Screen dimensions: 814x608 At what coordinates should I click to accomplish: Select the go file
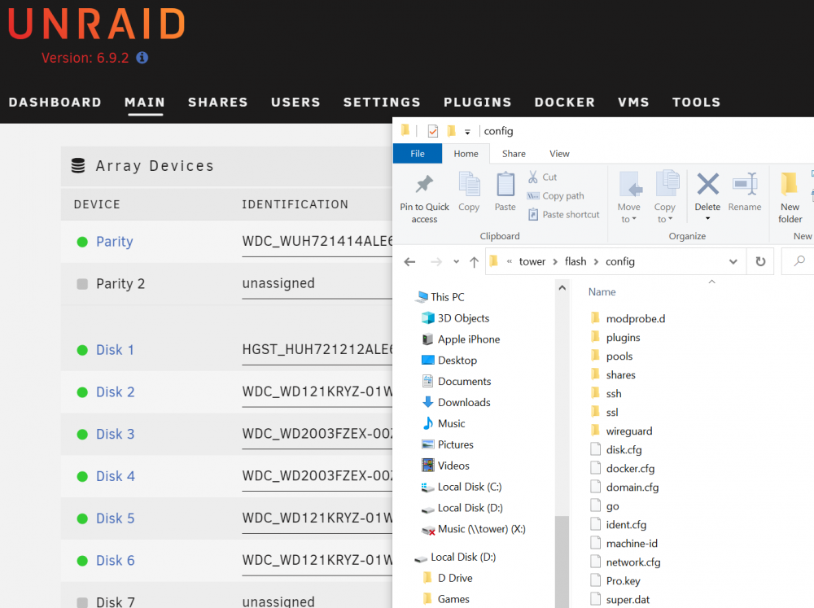pyautogui.click(x=605, y=506)
